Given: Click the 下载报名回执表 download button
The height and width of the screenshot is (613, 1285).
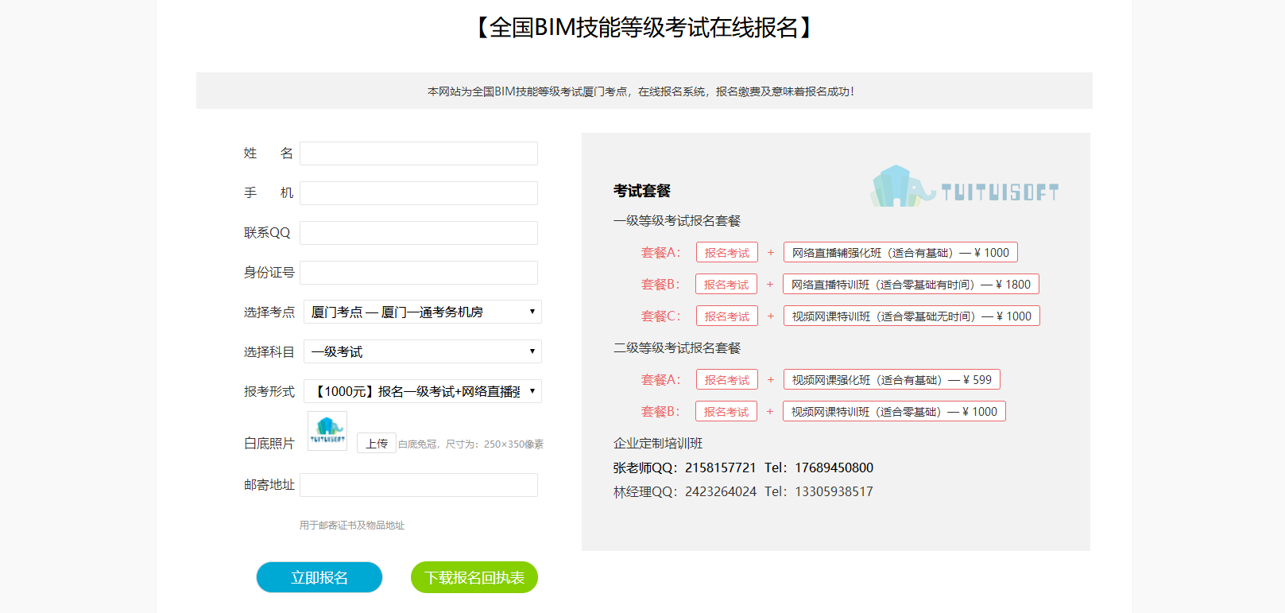Looking at the screenshot, I should (x=474, y=577).
